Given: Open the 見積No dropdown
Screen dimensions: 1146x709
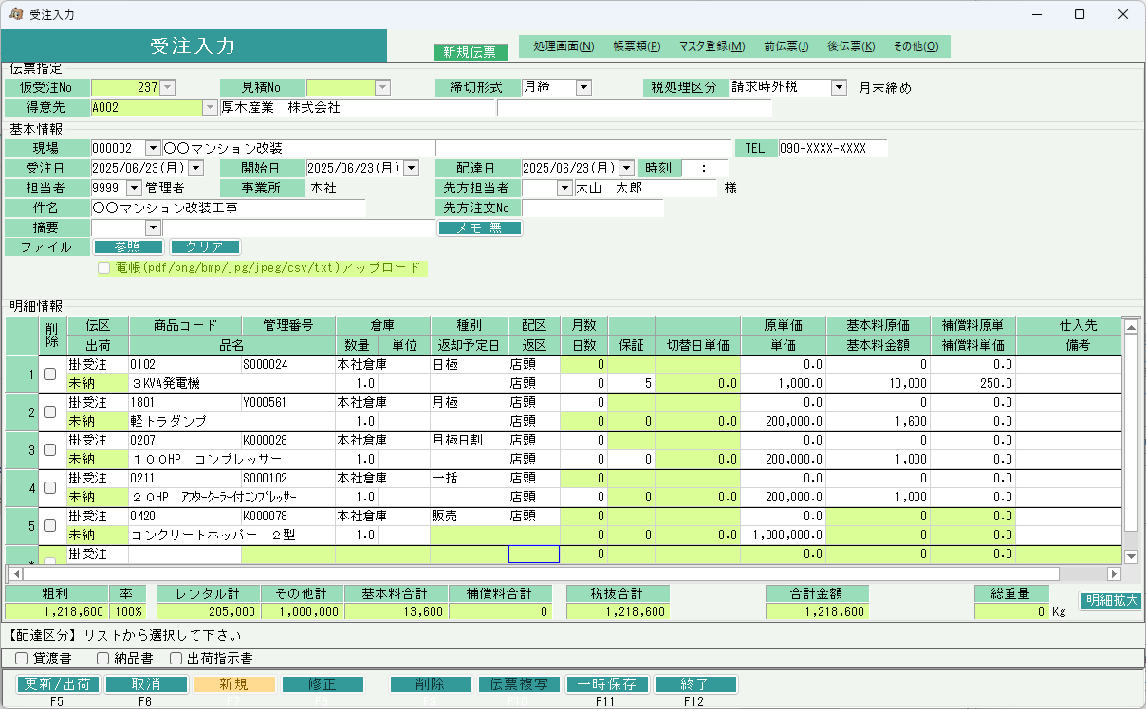Looking at the screenshot, I should click(x=383, y=87).
